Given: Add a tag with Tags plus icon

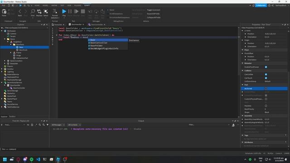Looking at the screenshot, I should point(286,135).
